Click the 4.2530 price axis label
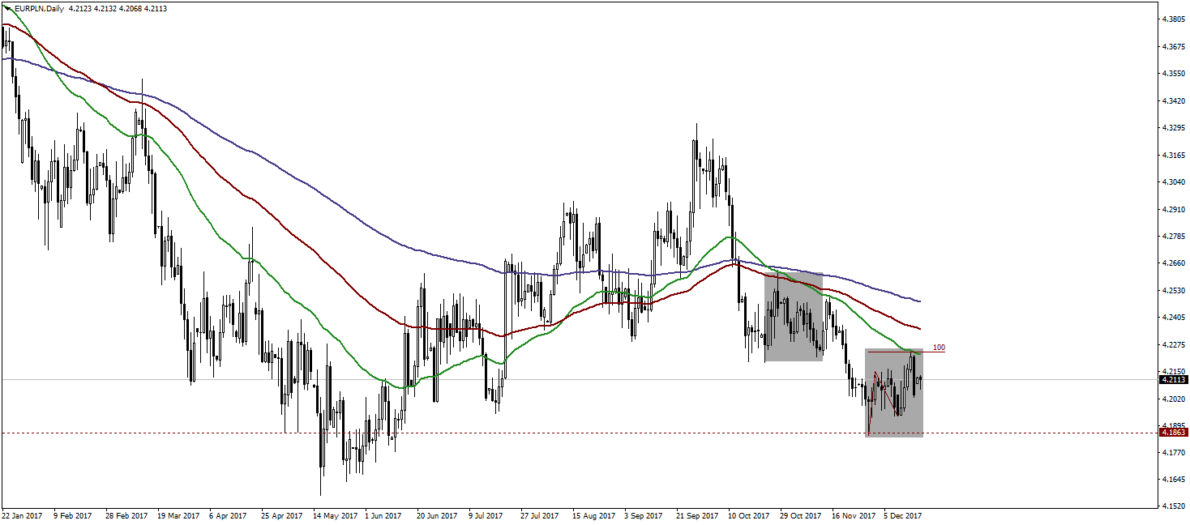The width and height of the screenshot is (1190, 525). point(1173,290)
